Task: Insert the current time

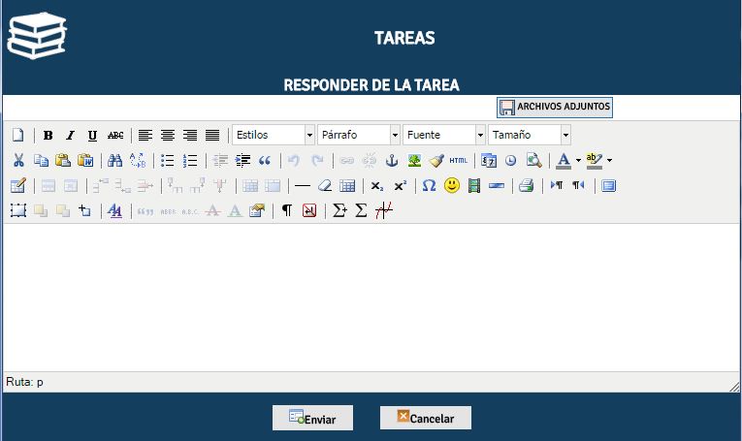Action: coord(510,160)
